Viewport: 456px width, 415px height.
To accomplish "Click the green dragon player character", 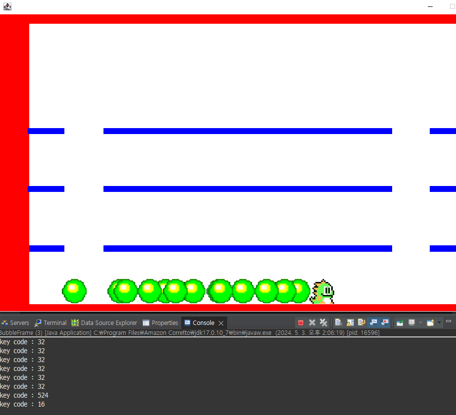I will (x=322, y=291).
